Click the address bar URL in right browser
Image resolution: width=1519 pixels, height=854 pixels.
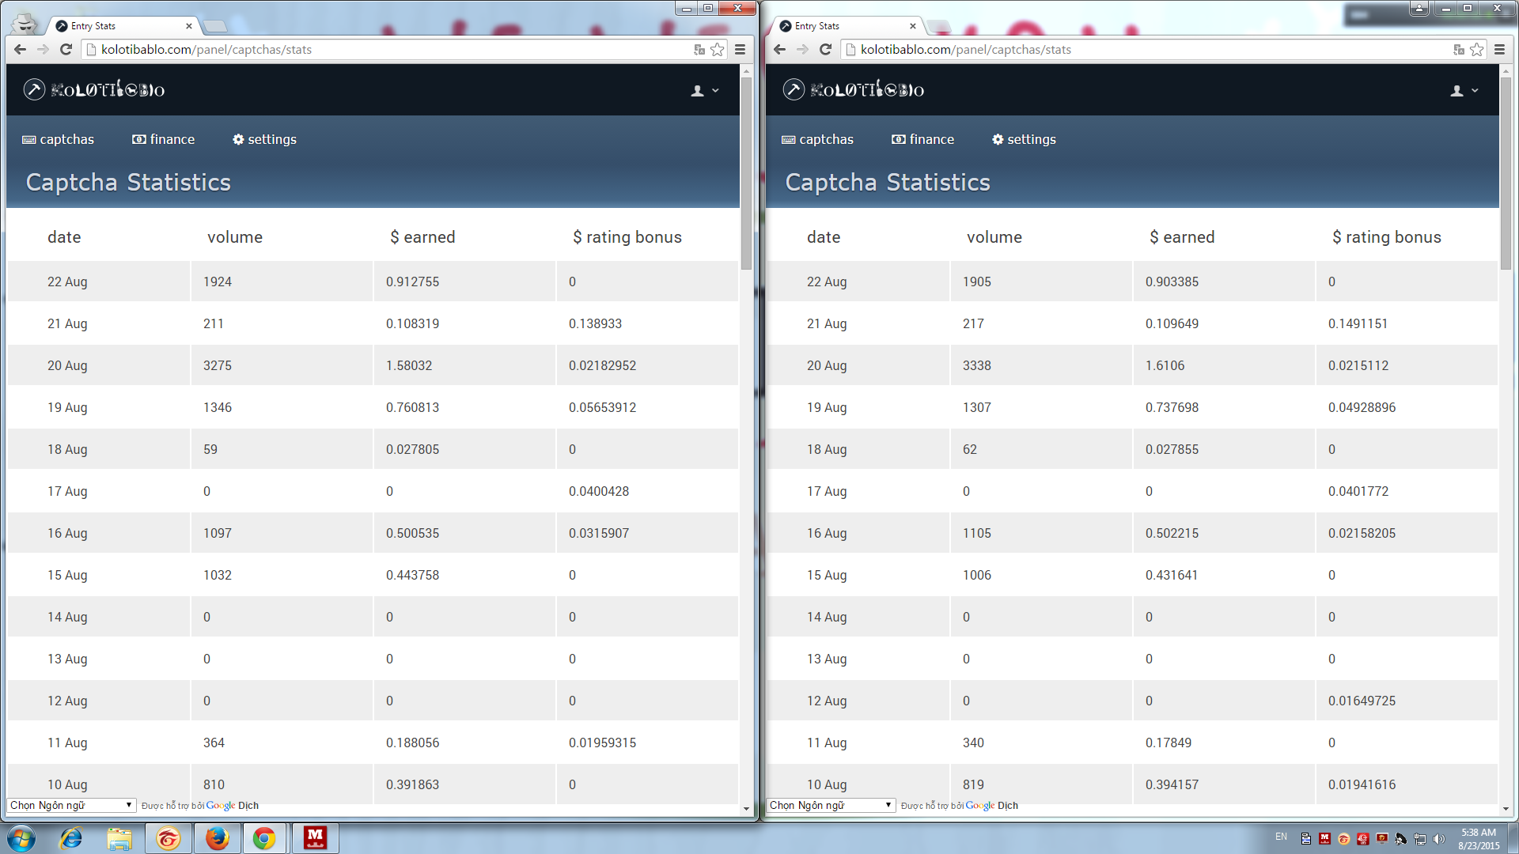[x=965, y=49]
